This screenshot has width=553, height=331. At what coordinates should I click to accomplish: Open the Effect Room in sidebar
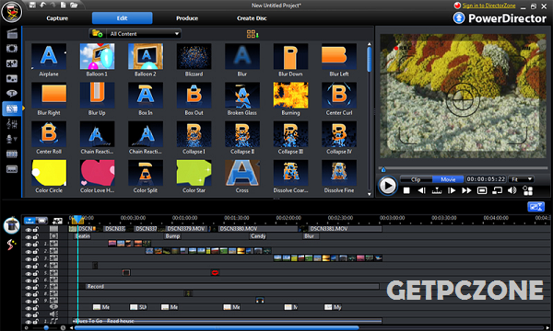[x=12, y=49]
